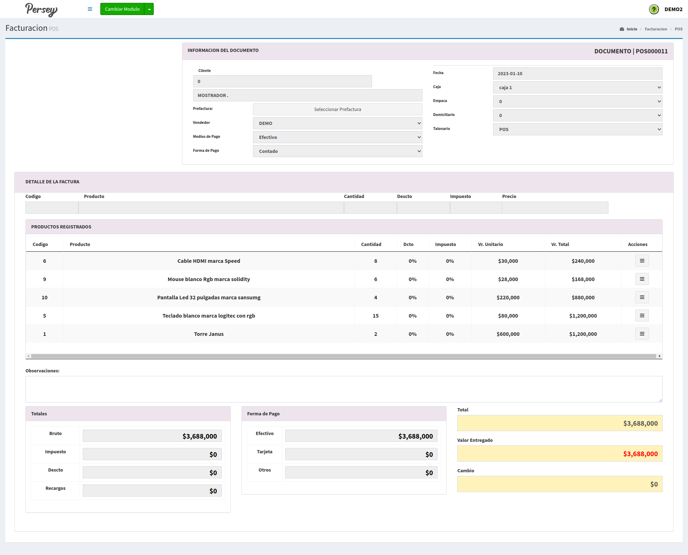688x555 pixels.
Task: Click the hamburger sidebar toggle icon
Action: point(90,9)
